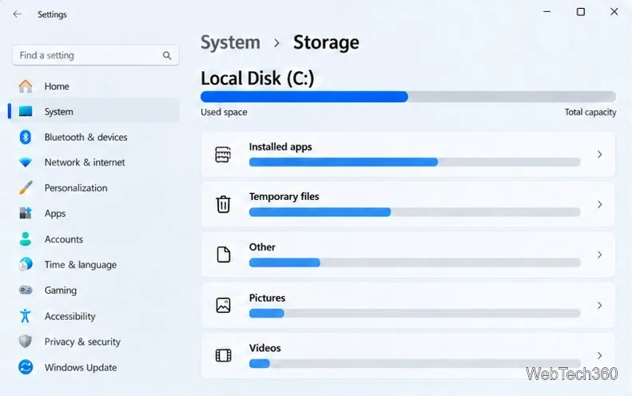Click the Other usage bar

415,262
